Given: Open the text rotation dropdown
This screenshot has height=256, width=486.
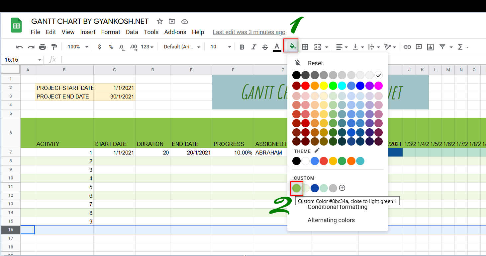Looking at the screenshot, I should (x=390, y=47).
